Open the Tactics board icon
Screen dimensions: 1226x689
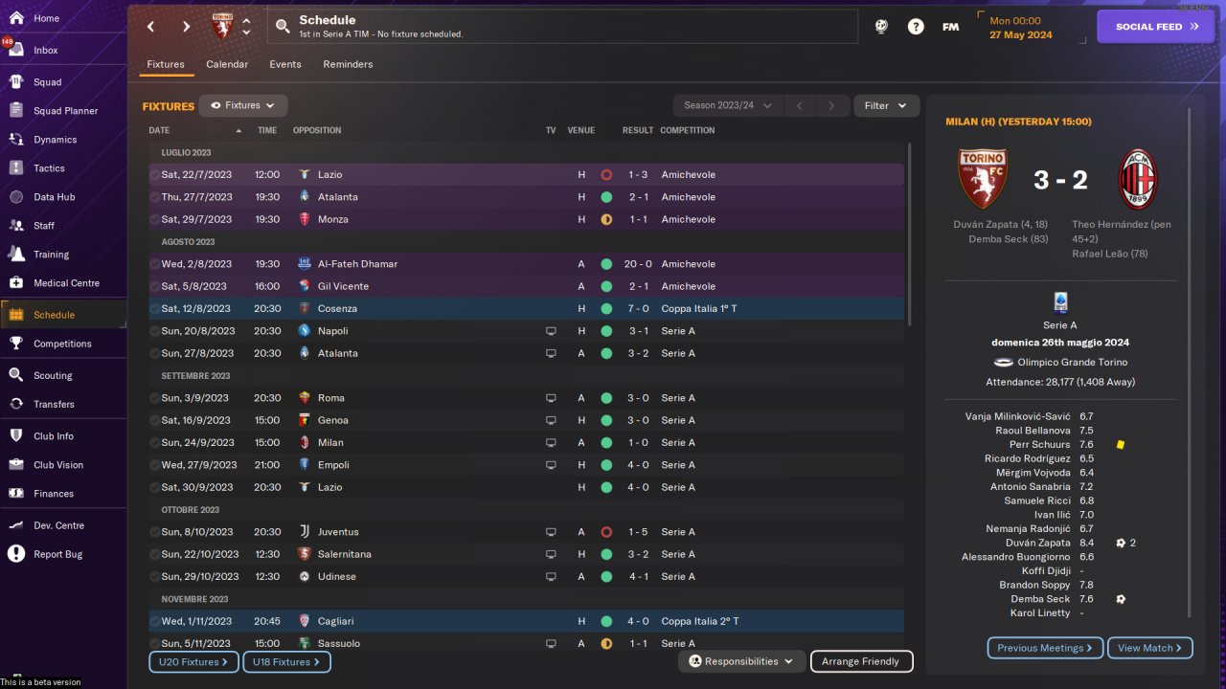click(16, 168)
